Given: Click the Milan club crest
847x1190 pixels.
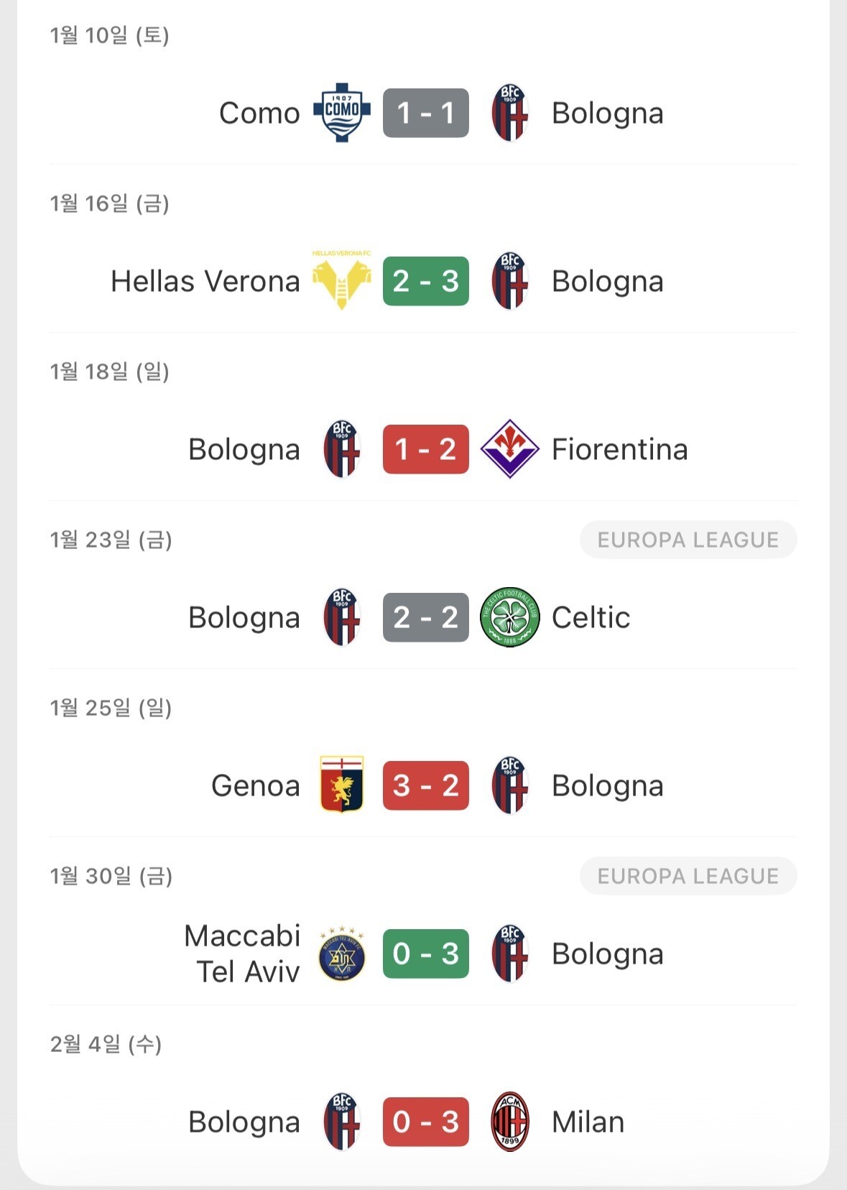Looking at the screenshot, I should 509,1122.
